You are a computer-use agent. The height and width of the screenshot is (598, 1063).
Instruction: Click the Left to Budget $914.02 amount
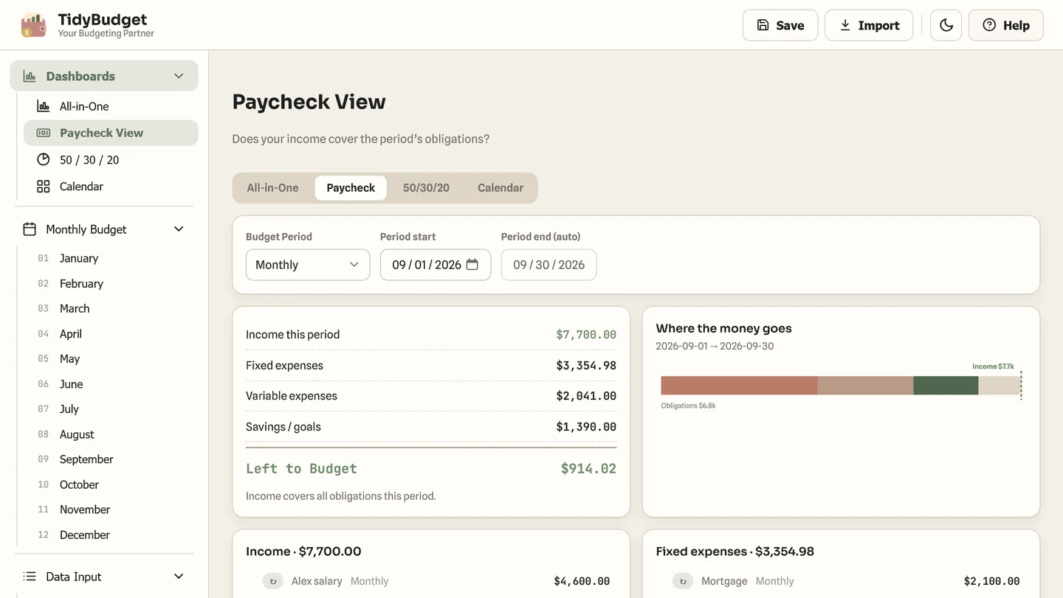(x=588, y=468)
